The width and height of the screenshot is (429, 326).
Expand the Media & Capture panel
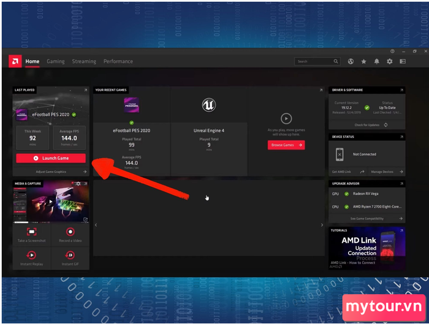(x=86, y=183)
